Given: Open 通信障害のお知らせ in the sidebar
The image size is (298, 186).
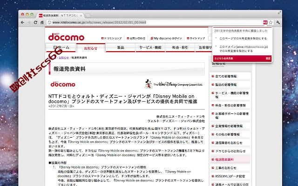Looking at the screenshot, I should click(x=229, y=143).
